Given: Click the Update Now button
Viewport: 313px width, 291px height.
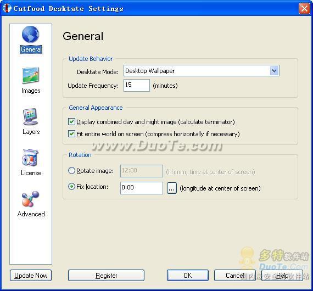Looking at the screenshot, I should pyautogui.click(x=31, y=276).
